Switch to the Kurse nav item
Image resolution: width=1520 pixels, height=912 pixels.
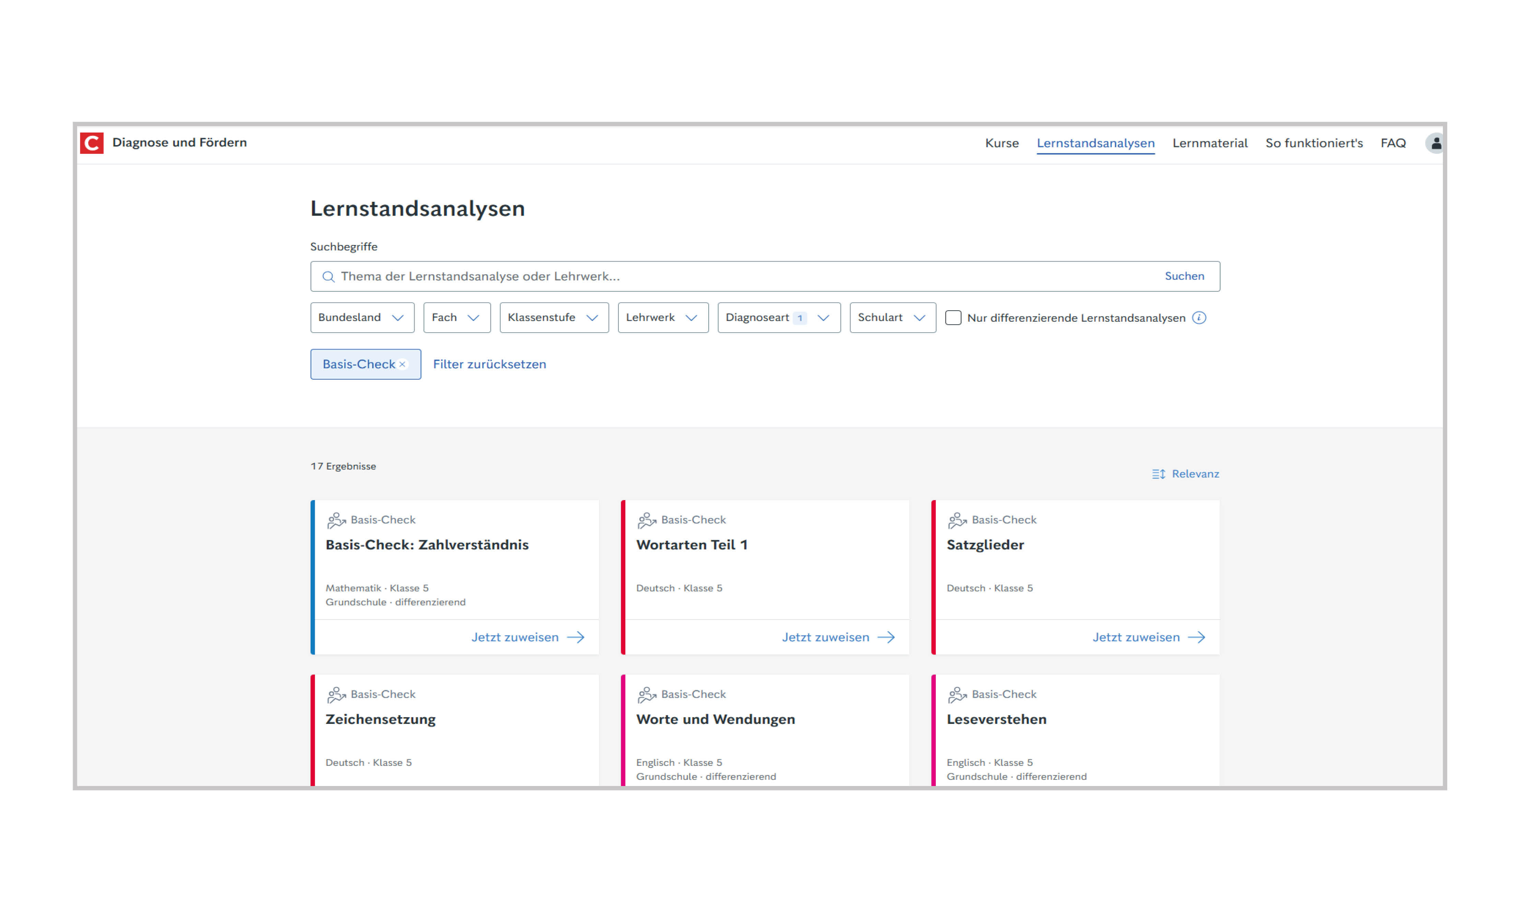click(x=1001, y=143)
